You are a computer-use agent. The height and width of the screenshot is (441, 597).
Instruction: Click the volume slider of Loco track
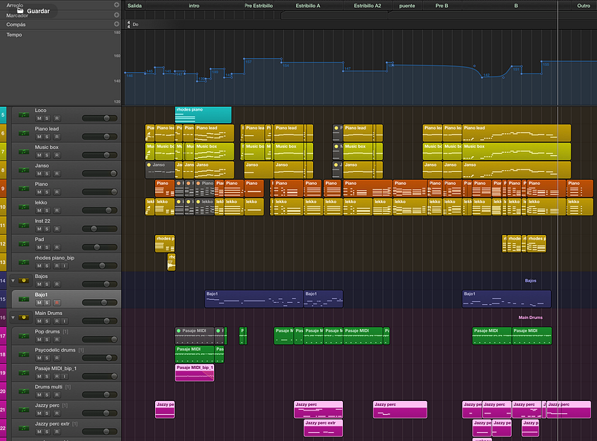coord(100,119)
